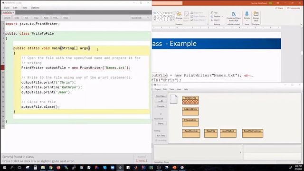Open the Arrange dropdown arrow
This screenshot has width=304, height=171.
pos(179,21)
